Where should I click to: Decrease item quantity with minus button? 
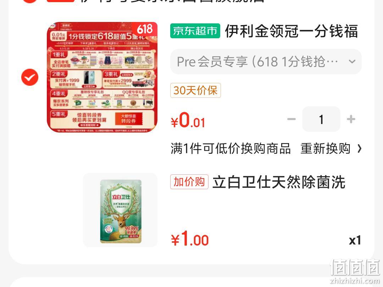pos(291,119)
